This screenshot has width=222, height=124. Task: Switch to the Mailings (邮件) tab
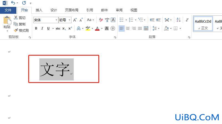pos(104,10)
